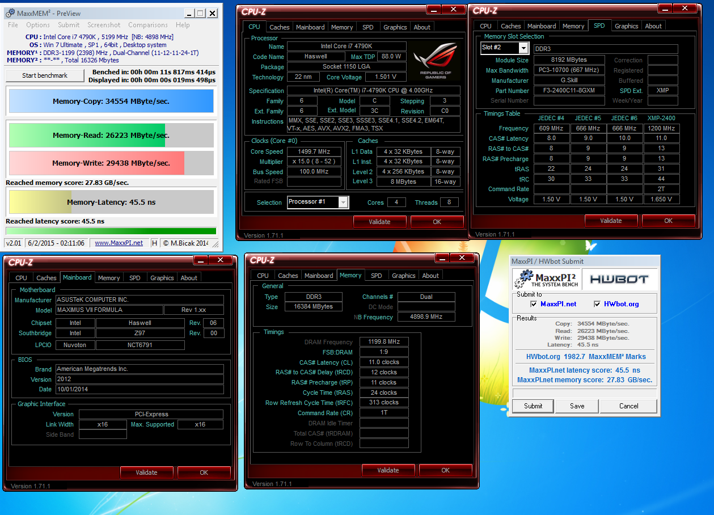This screenshot has width=714, height=515.
Task: Switch to About tab in CPU-Z Processor window
Action: (422, 27)
